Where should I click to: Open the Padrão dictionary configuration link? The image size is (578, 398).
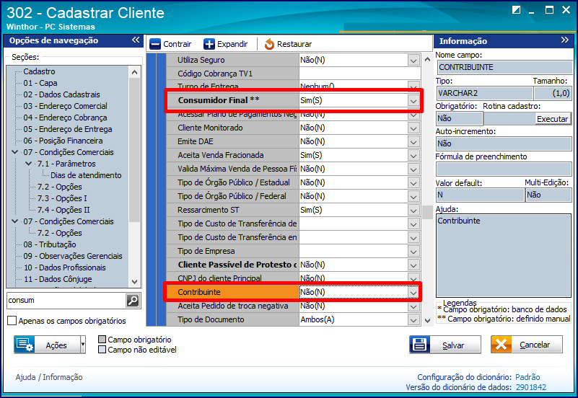527,377
